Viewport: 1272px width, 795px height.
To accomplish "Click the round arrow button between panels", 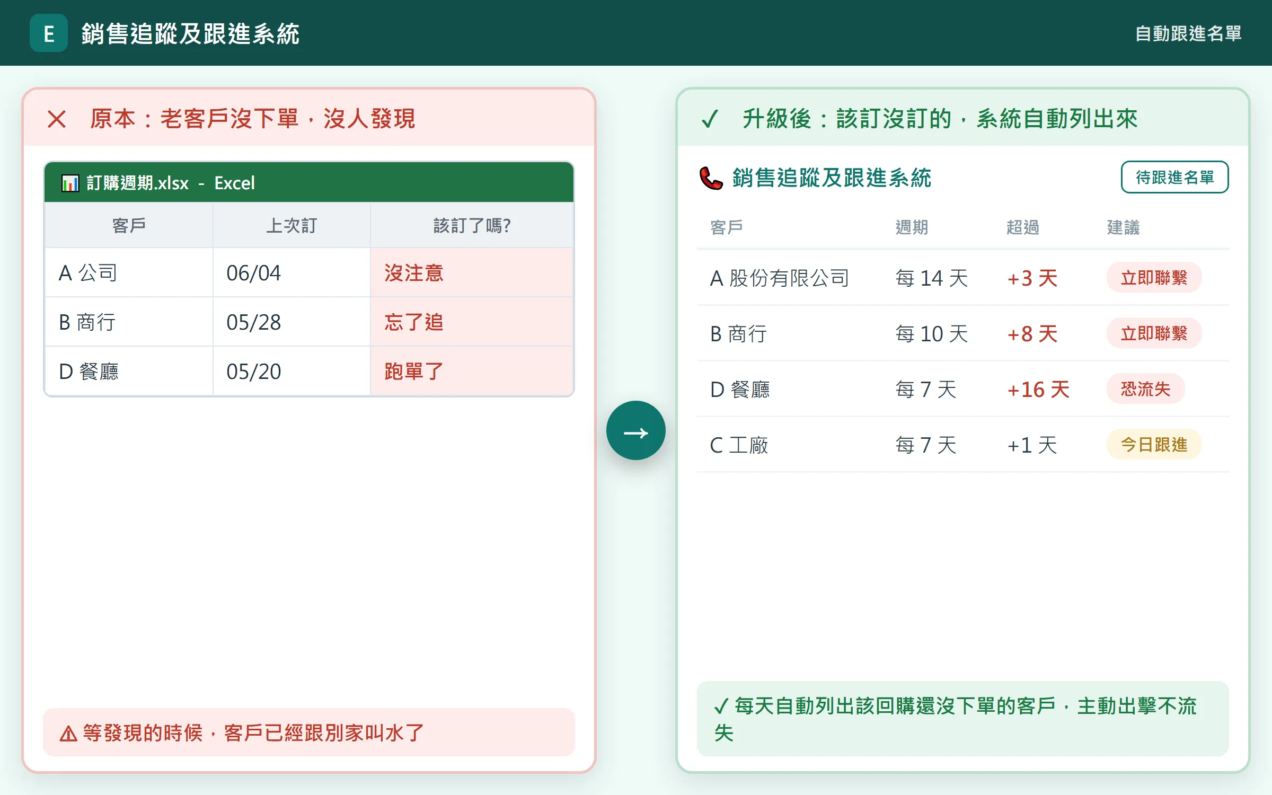I will pyautogui.click(x=636, y=430).
